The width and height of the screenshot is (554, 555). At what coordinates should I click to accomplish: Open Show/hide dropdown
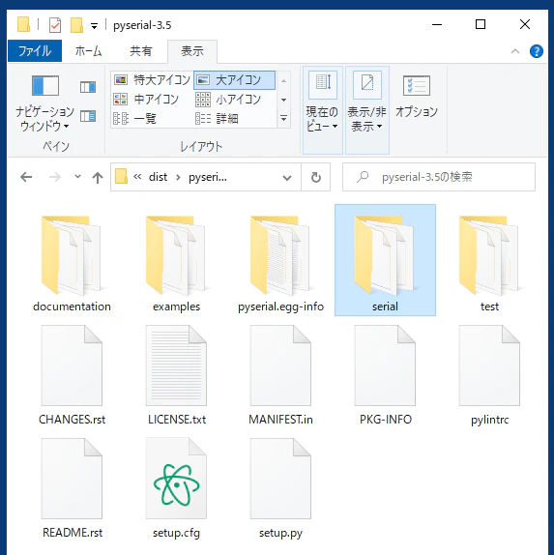pos(367,109)
